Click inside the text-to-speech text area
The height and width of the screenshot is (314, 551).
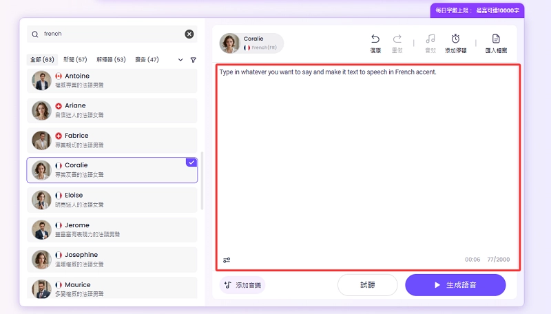click(x=368, y=167)
